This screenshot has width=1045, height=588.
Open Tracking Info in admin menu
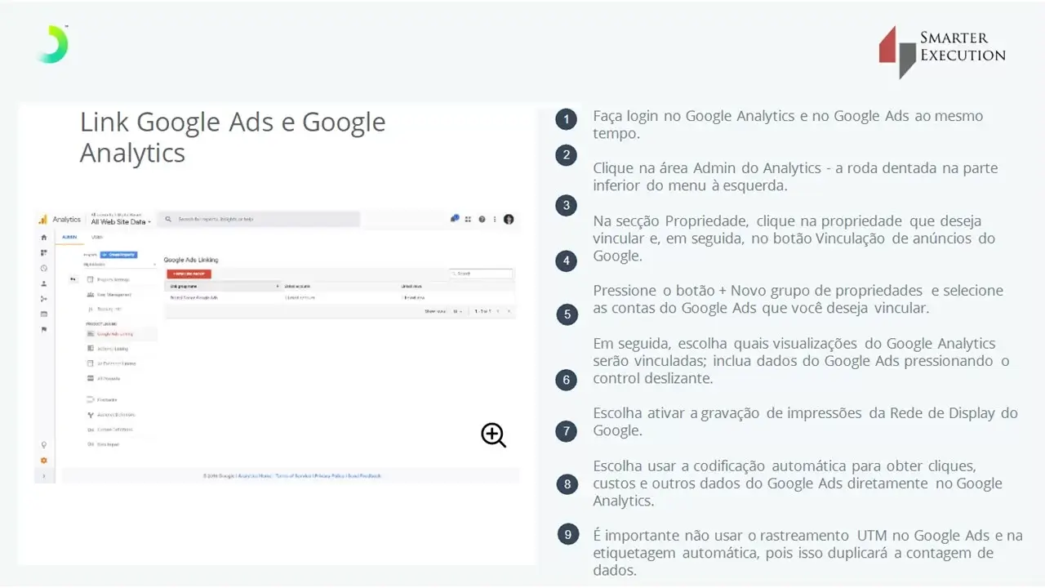click(x=104, y=310)
